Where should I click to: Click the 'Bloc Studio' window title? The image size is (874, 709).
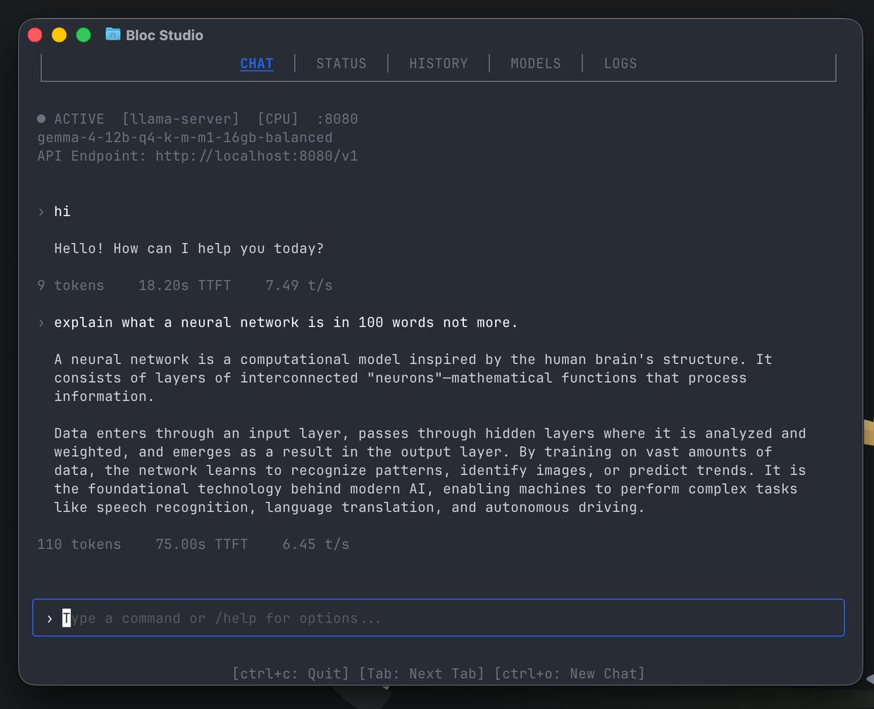165,35
